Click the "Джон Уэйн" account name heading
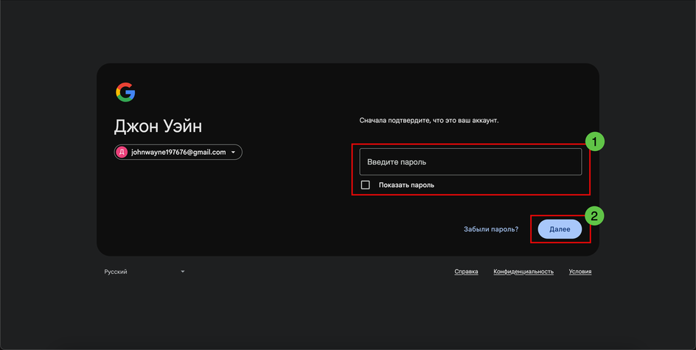 coord(158,127)
